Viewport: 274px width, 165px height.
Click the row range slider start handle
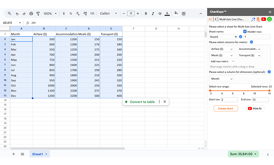210,91
